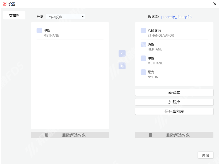Open the 分类 category dropdown

click(x=66, y=17)
